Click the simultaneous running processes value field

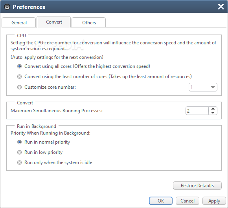pos(197,111)
